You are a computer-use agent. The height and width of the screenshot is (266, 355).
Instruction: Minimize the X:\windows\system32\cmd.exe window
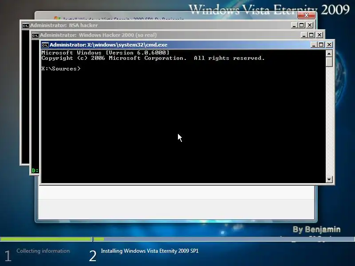pyautogui.click(x=314, y=45)
